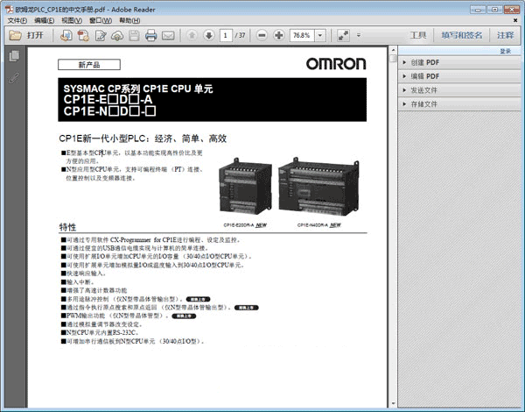Send the file by email envelope icon
The height and width of the screenshot is (412, 525).
pyautogui.click(x=168, y=35)
